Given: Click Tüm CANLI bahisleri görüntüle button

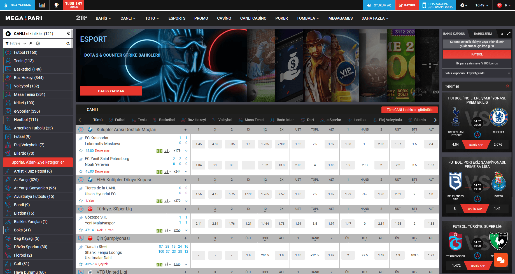Looking at the screenshot, I should pos(409,110).
